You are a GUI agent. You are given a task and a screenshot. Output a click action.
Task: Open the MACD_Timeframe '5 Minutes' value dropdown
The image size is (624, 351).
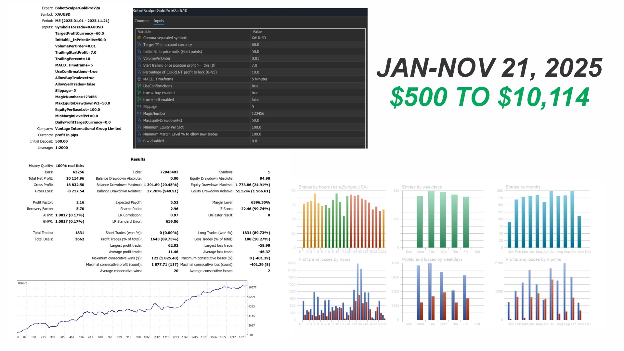259,79
